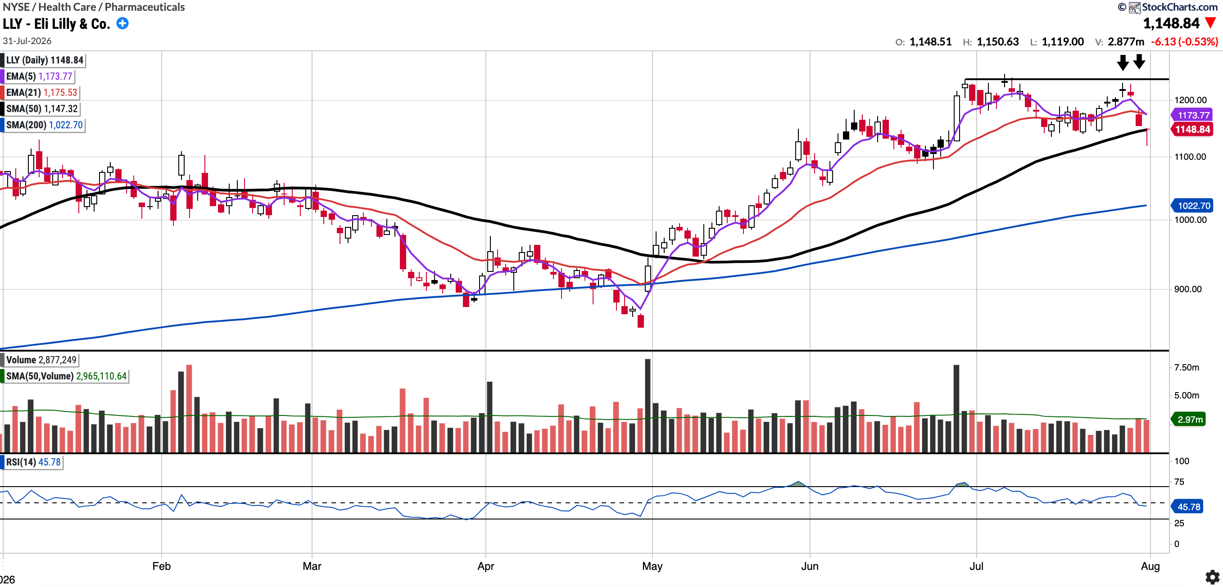This screenshot has height=587, width=1223.
Task: Select the volume value 2.877m
Action: pos(1126,42)
